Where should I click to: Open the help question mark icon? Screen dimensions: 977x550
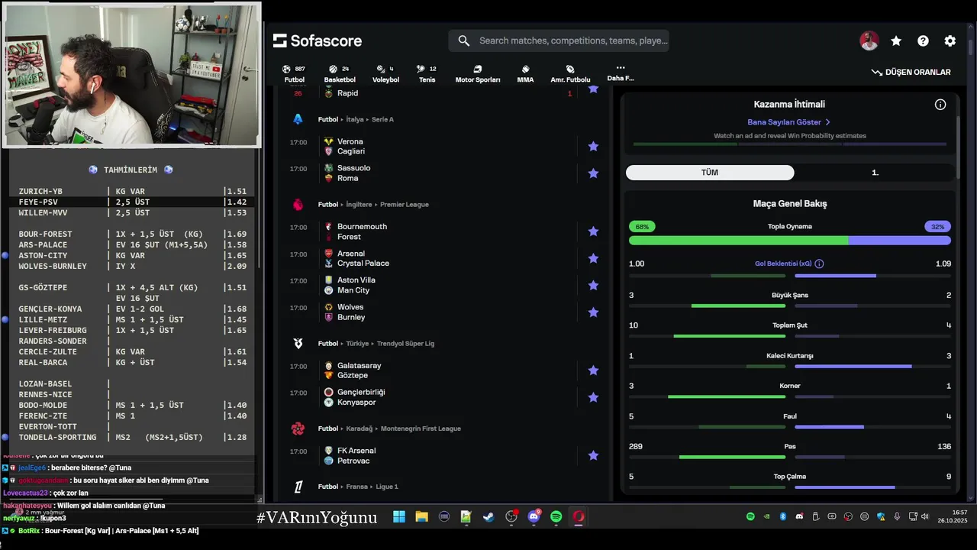[x=923, y=41]
